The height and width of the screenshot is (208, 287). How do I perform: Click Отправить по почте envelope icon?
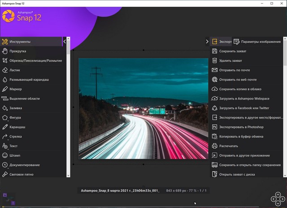(215, 70)
